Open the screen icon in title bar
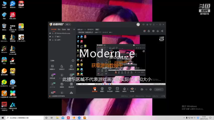The height and width of the screenshot is (120, 214). [147, 25]
